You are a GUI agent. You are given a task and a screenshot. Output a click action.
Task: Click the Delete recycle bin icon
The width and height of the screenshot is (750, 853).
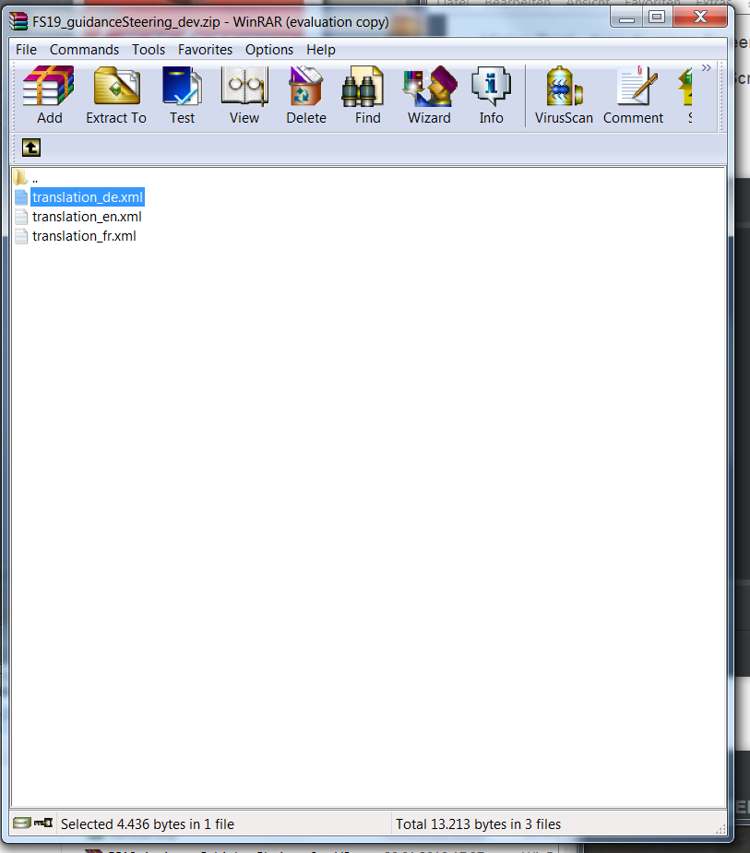[306, 95]
